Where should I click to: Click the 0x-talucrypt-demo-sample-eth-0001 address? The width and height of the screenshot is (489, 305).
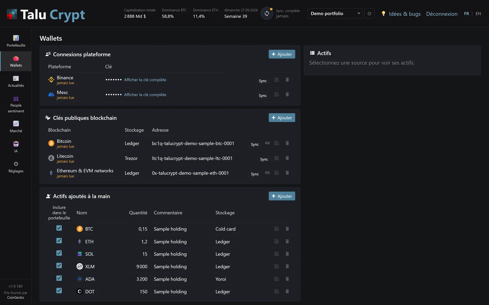pos(190,173)
